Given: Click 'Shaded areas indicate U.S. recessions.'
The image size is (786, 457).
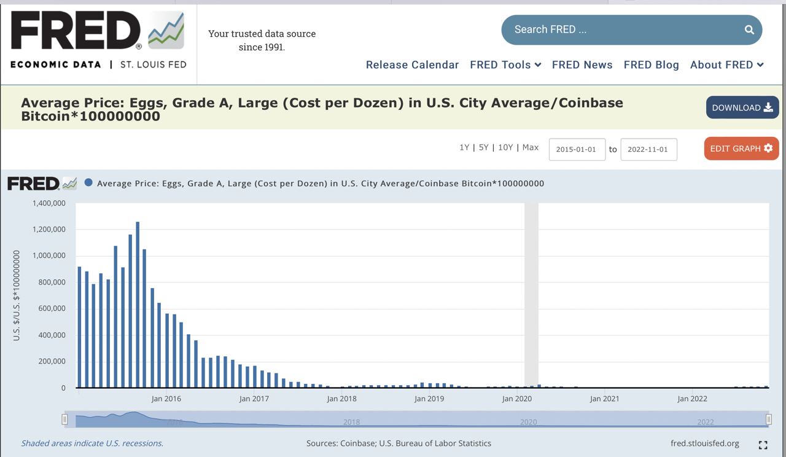Looking at the screenshot, I should point(92,443).
